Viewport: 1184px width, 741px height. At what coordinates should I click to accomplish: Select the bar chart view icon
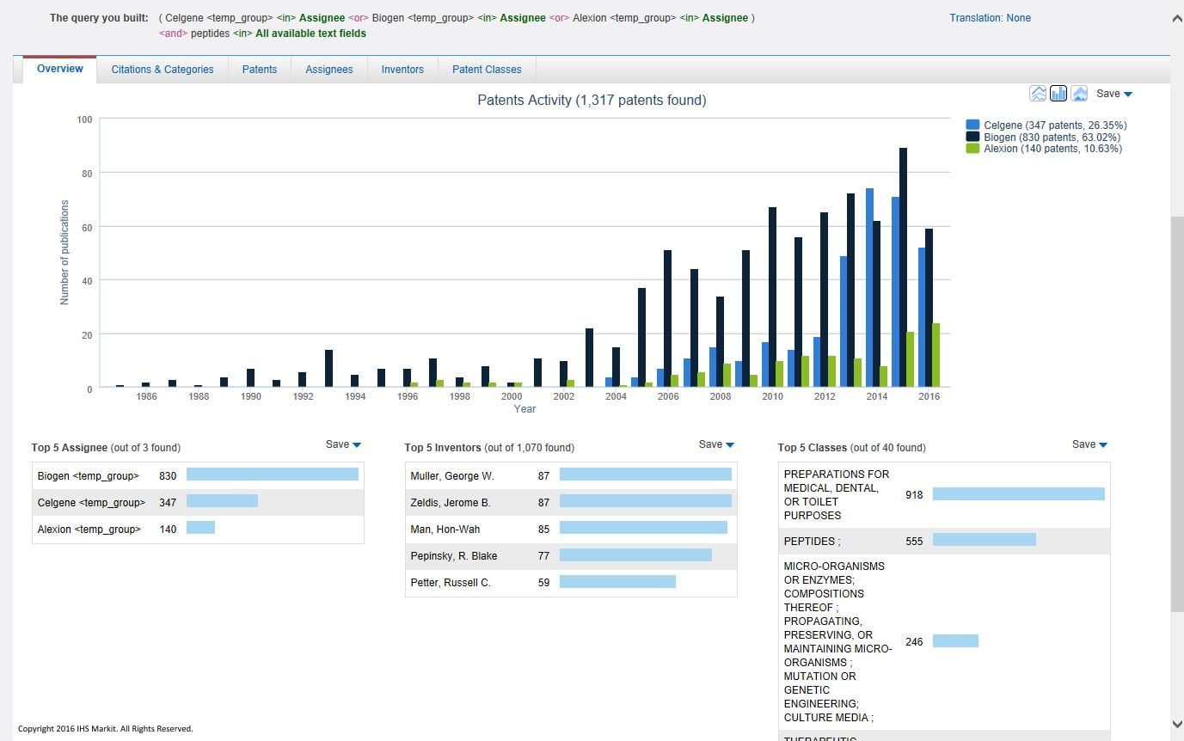point(1058,93)
